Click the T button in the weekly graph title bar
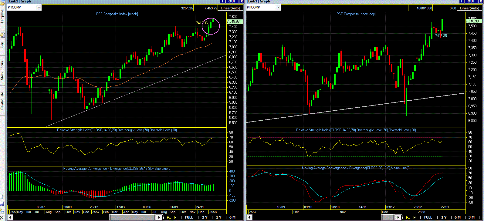Image resolution: width=484 pixels, height=221 pixels. [x=223, y=2]
